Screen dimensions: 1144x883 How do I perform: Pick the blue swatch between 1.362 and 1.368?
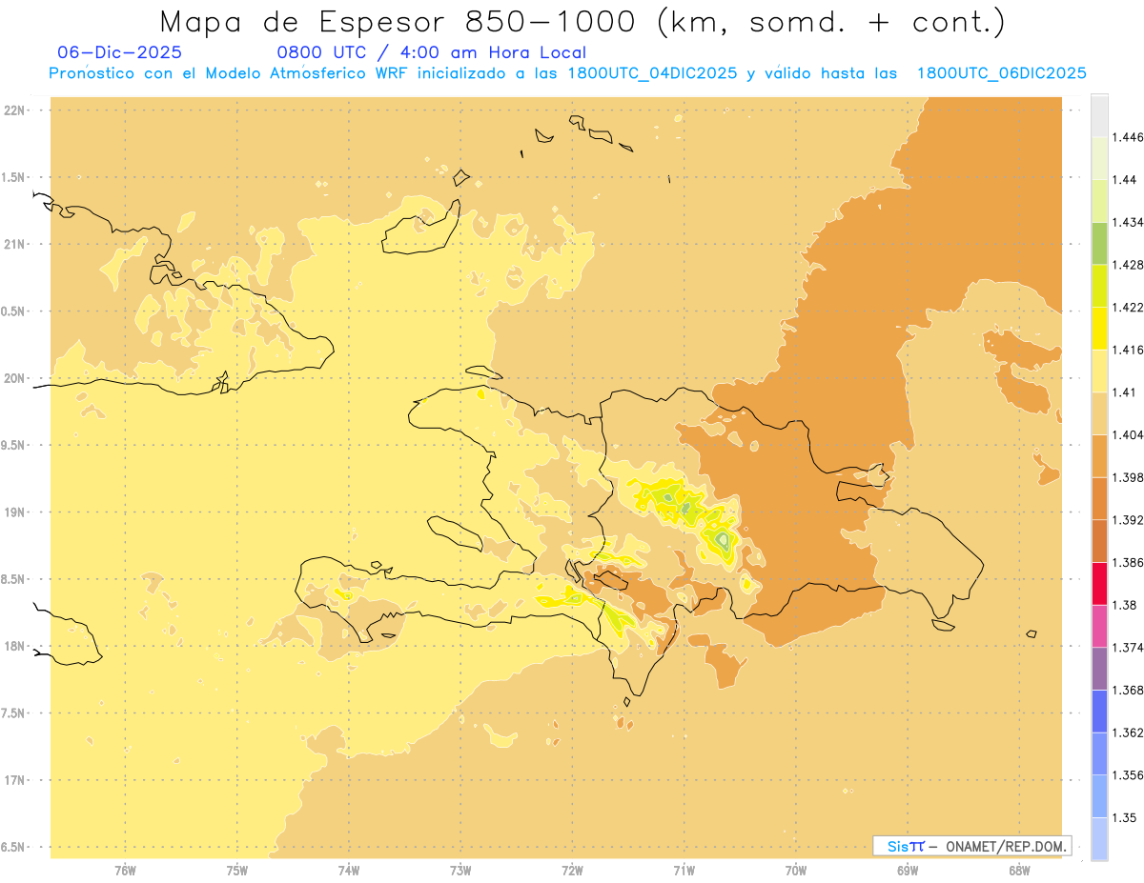pos(1099,712)
